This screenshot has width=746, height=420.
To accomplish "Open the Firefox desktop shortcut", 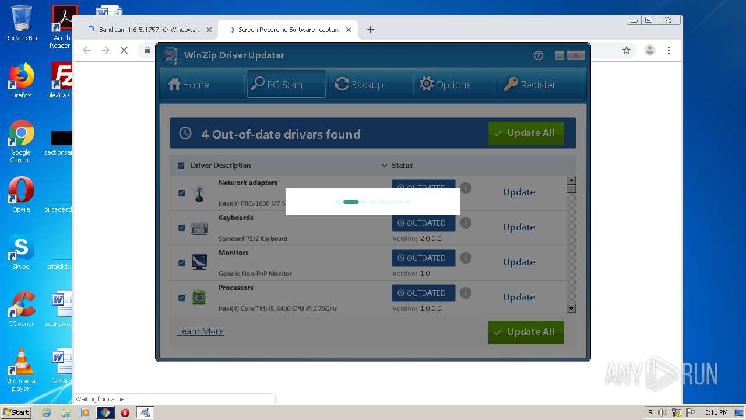I will pos(21,80).
